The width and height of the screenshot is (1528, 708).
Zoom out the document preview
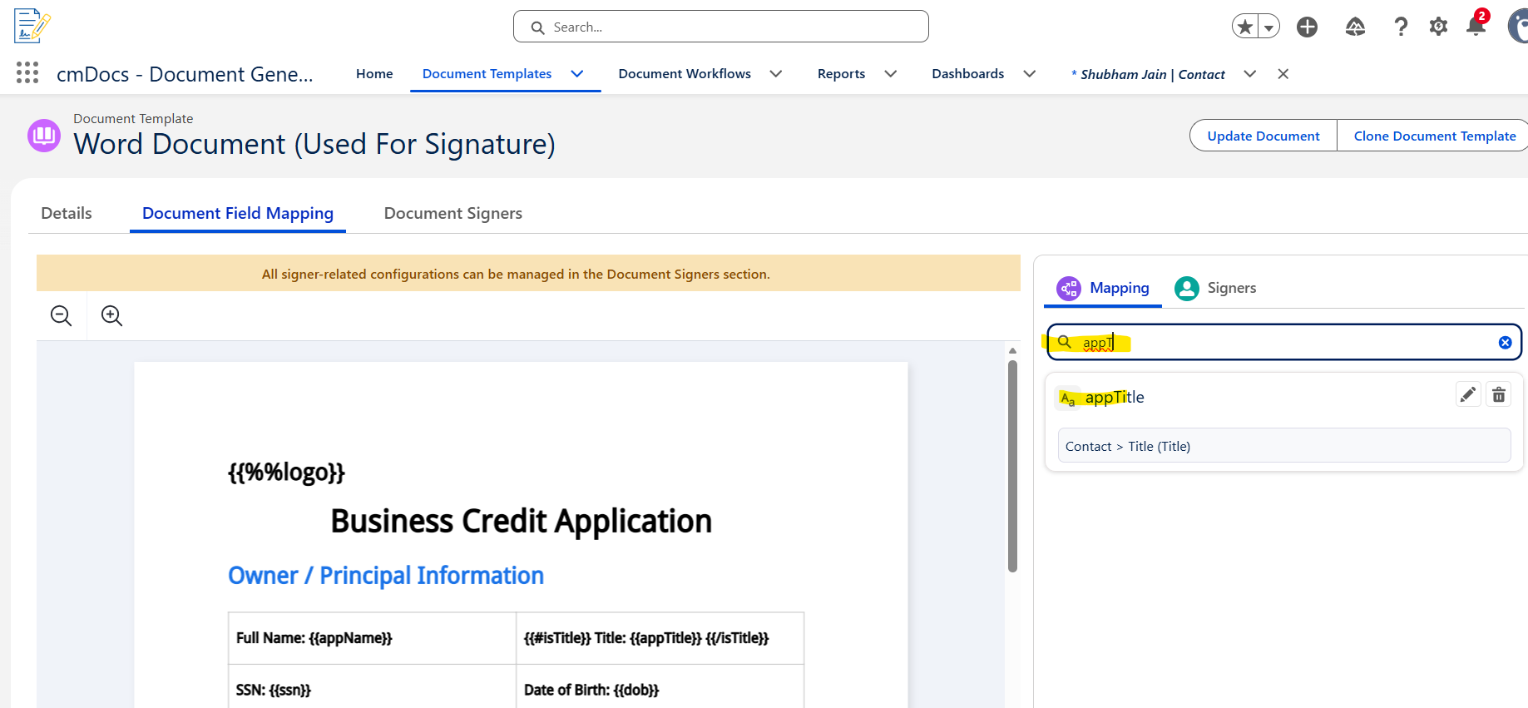(x=62, y=315)
